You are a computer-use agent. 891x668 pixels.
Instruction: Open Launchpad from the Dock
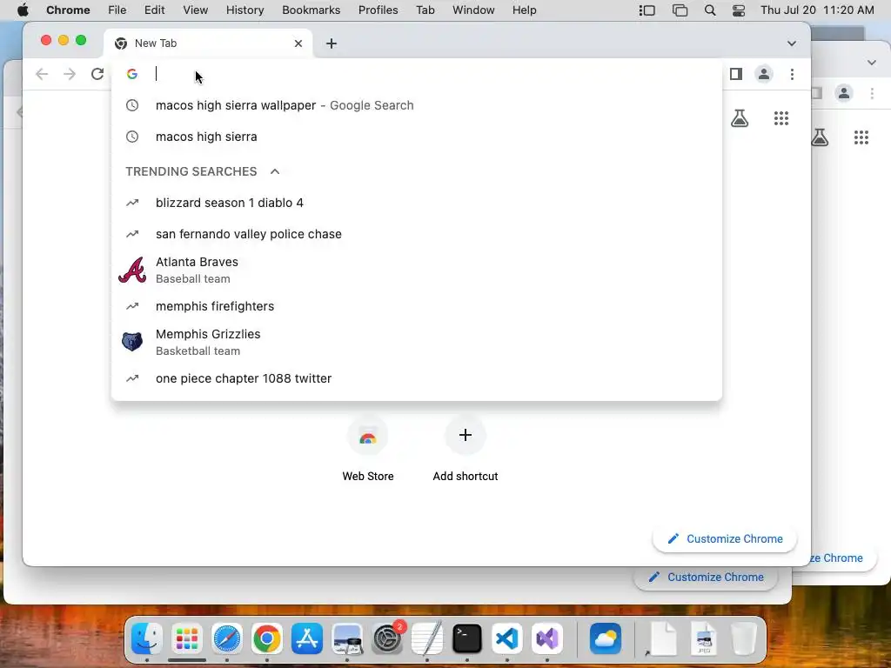(x=187, y=638)
